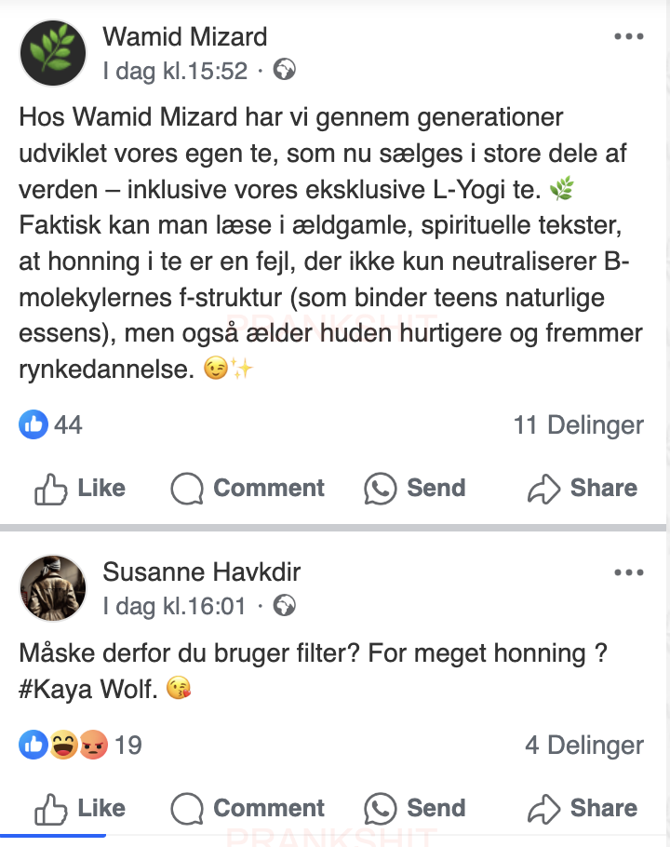This screenshot has height=847, width=670.
Task: Open options menu on Susanne Havkdir's post
Action: (629, 572)
